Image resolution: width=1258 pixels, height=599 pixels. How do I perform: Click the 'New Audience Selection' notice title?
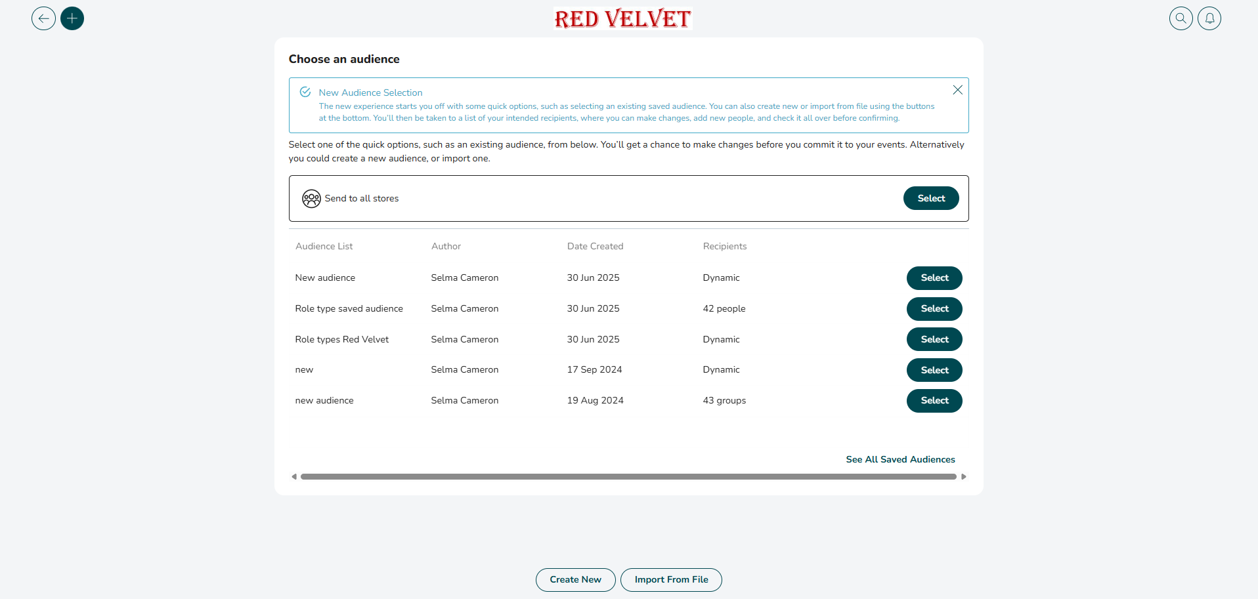pyautogui.click(x=370, y=93)
